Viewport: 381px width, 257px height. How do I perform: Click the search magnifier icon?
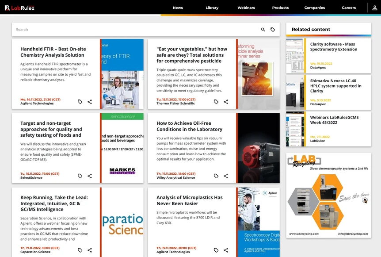tap(263, 30)
